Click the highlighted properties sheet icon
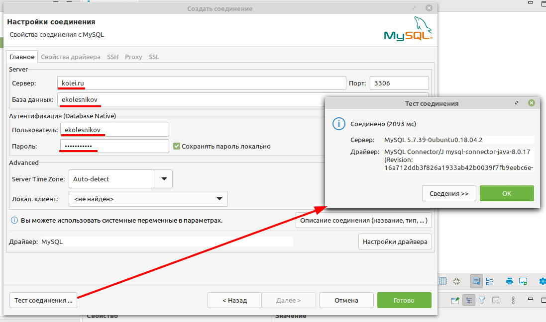The width and height of the screenshot is (546, 322). coord(476,281)
